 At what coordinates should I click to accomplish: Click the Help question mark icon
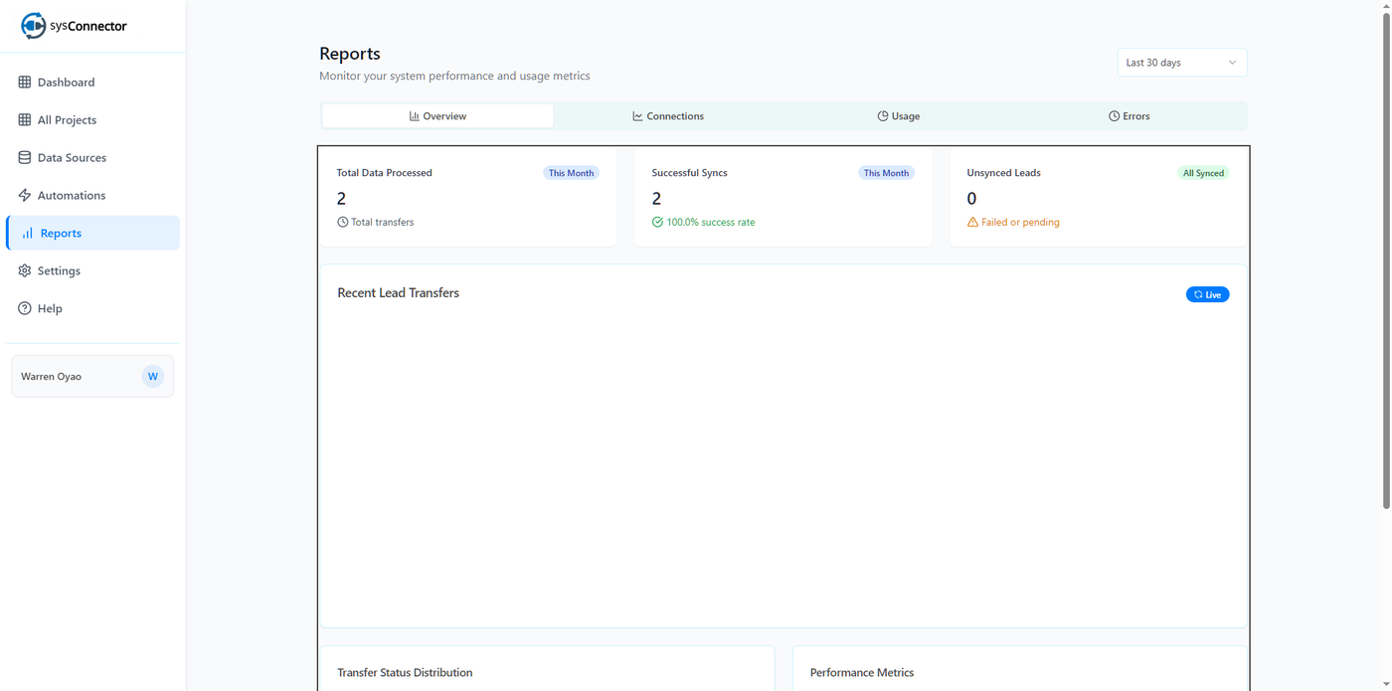point(25,309)
